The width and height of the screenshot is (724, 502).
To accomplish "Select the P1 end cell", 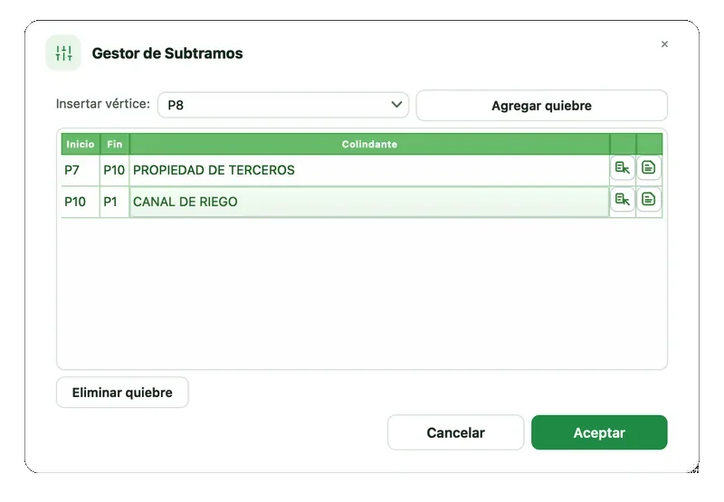I will pos(115,202).
